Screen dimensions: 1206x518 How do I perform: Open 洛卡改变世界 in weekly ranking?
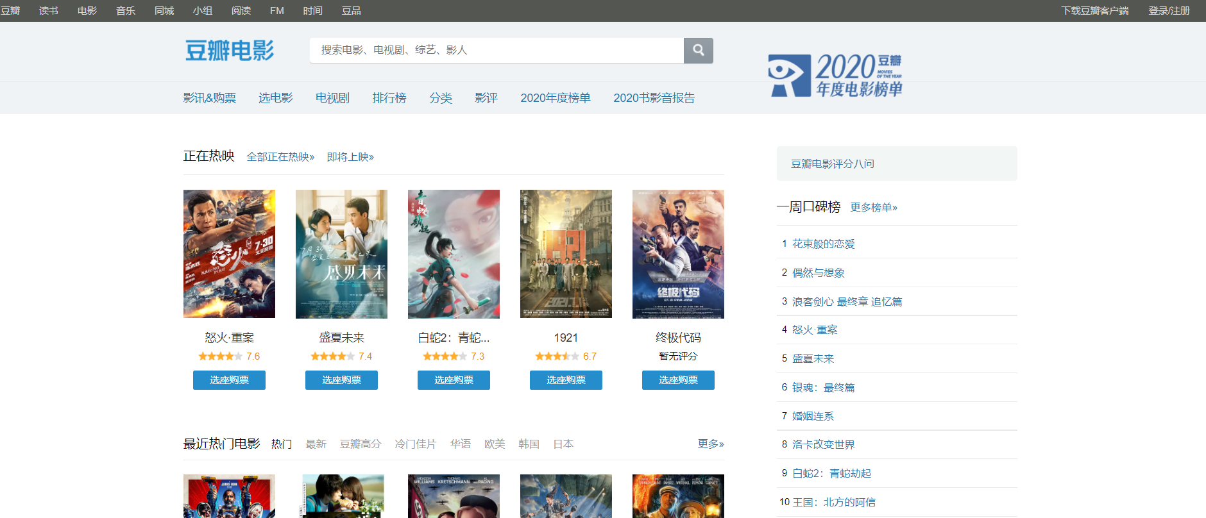tap(824, 445)
